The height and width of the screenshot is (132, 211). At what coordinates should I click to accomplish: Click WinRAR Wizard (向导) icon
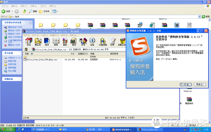pos(83,42)
